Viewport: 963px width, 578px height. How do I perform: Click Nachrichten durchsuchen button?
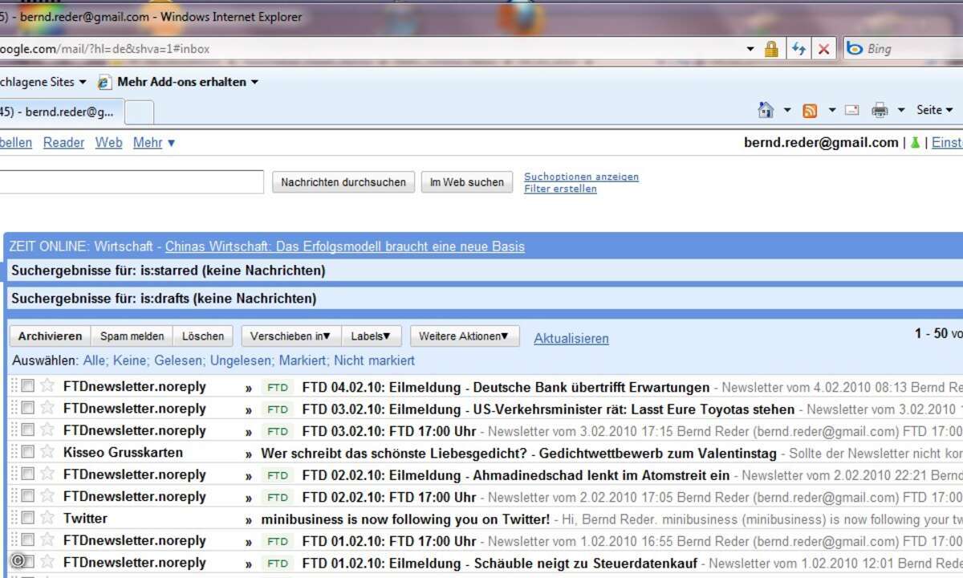point(343,182)
